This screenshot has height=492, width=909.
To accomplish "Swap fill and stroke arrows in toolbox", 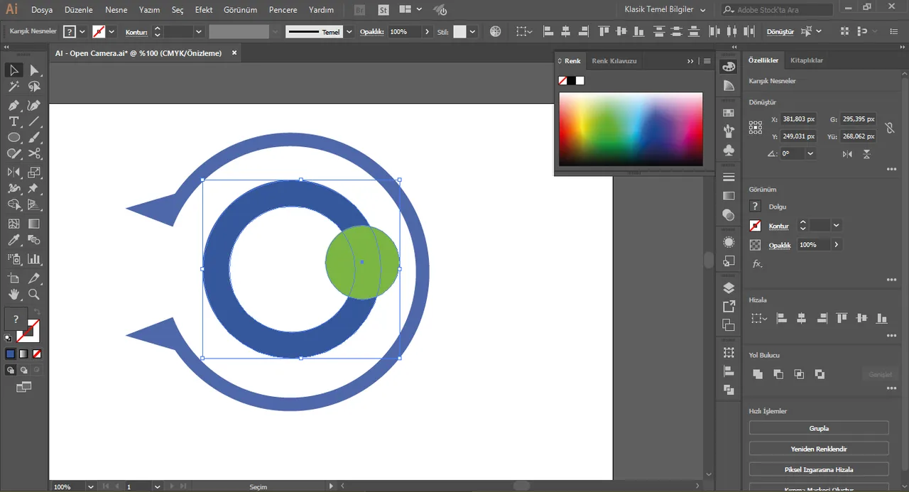I will 37,312.
